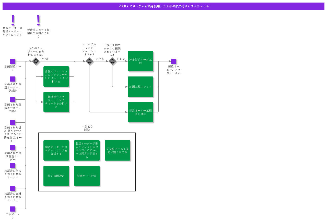Select the 検証済の資材を備えた製造オーダー event icon
327x222 pixels.
point(13,189)
